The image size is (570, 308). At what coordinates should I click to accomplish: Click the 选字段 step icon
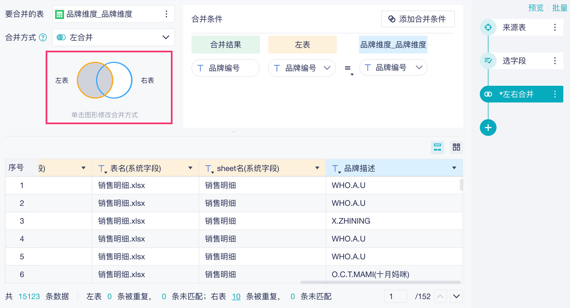click(488, 61)
